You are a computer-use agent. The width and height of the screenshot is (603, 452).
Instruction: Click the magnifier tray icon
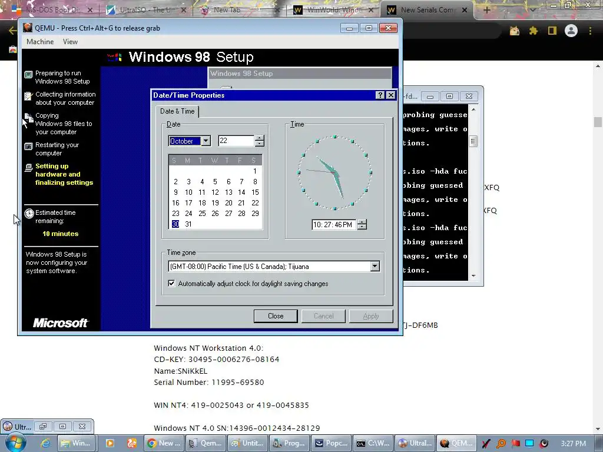(501, 443)
